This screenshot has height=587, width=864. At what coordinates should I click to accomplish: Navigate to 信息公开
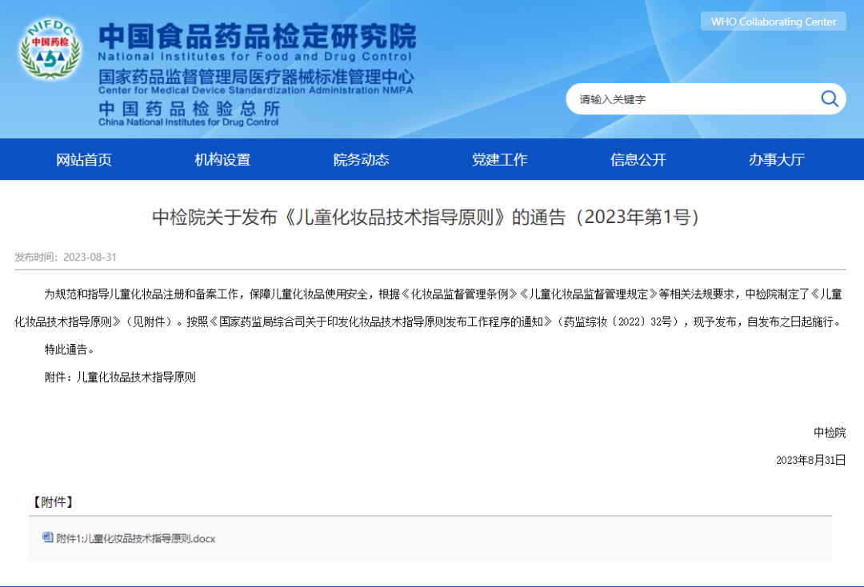(x=638, y=159)
